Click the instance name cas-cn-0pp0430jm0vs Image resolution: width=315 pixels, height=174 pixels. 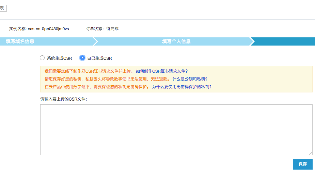pyautogui.click(x=48, y=29)
